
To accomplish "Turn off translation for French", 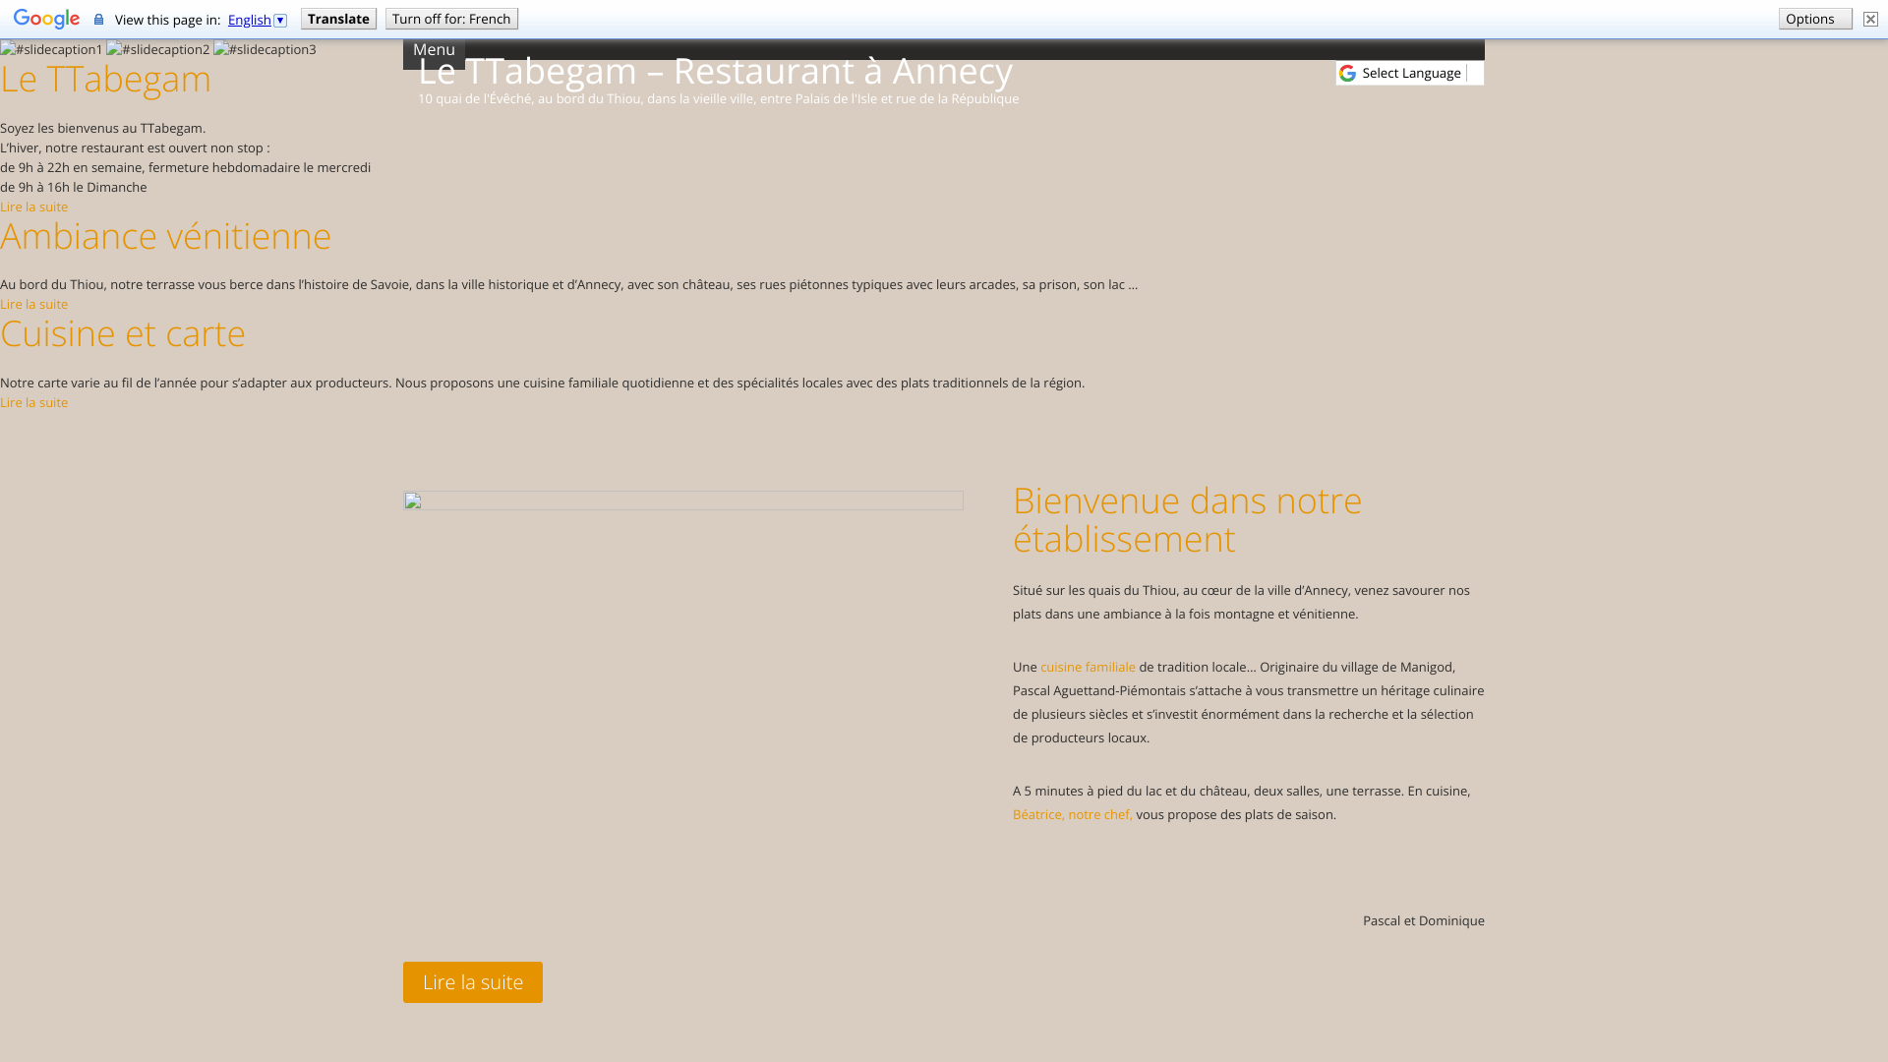I will pyautogui.click(x=451, y=19).
